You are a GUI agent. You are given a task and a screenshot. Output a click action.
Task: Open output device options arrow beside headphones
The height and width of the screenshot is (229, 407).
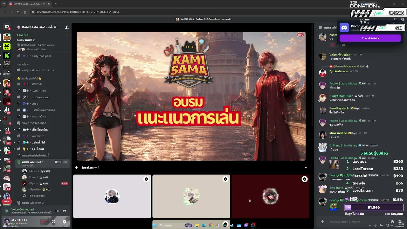point(58,222)
